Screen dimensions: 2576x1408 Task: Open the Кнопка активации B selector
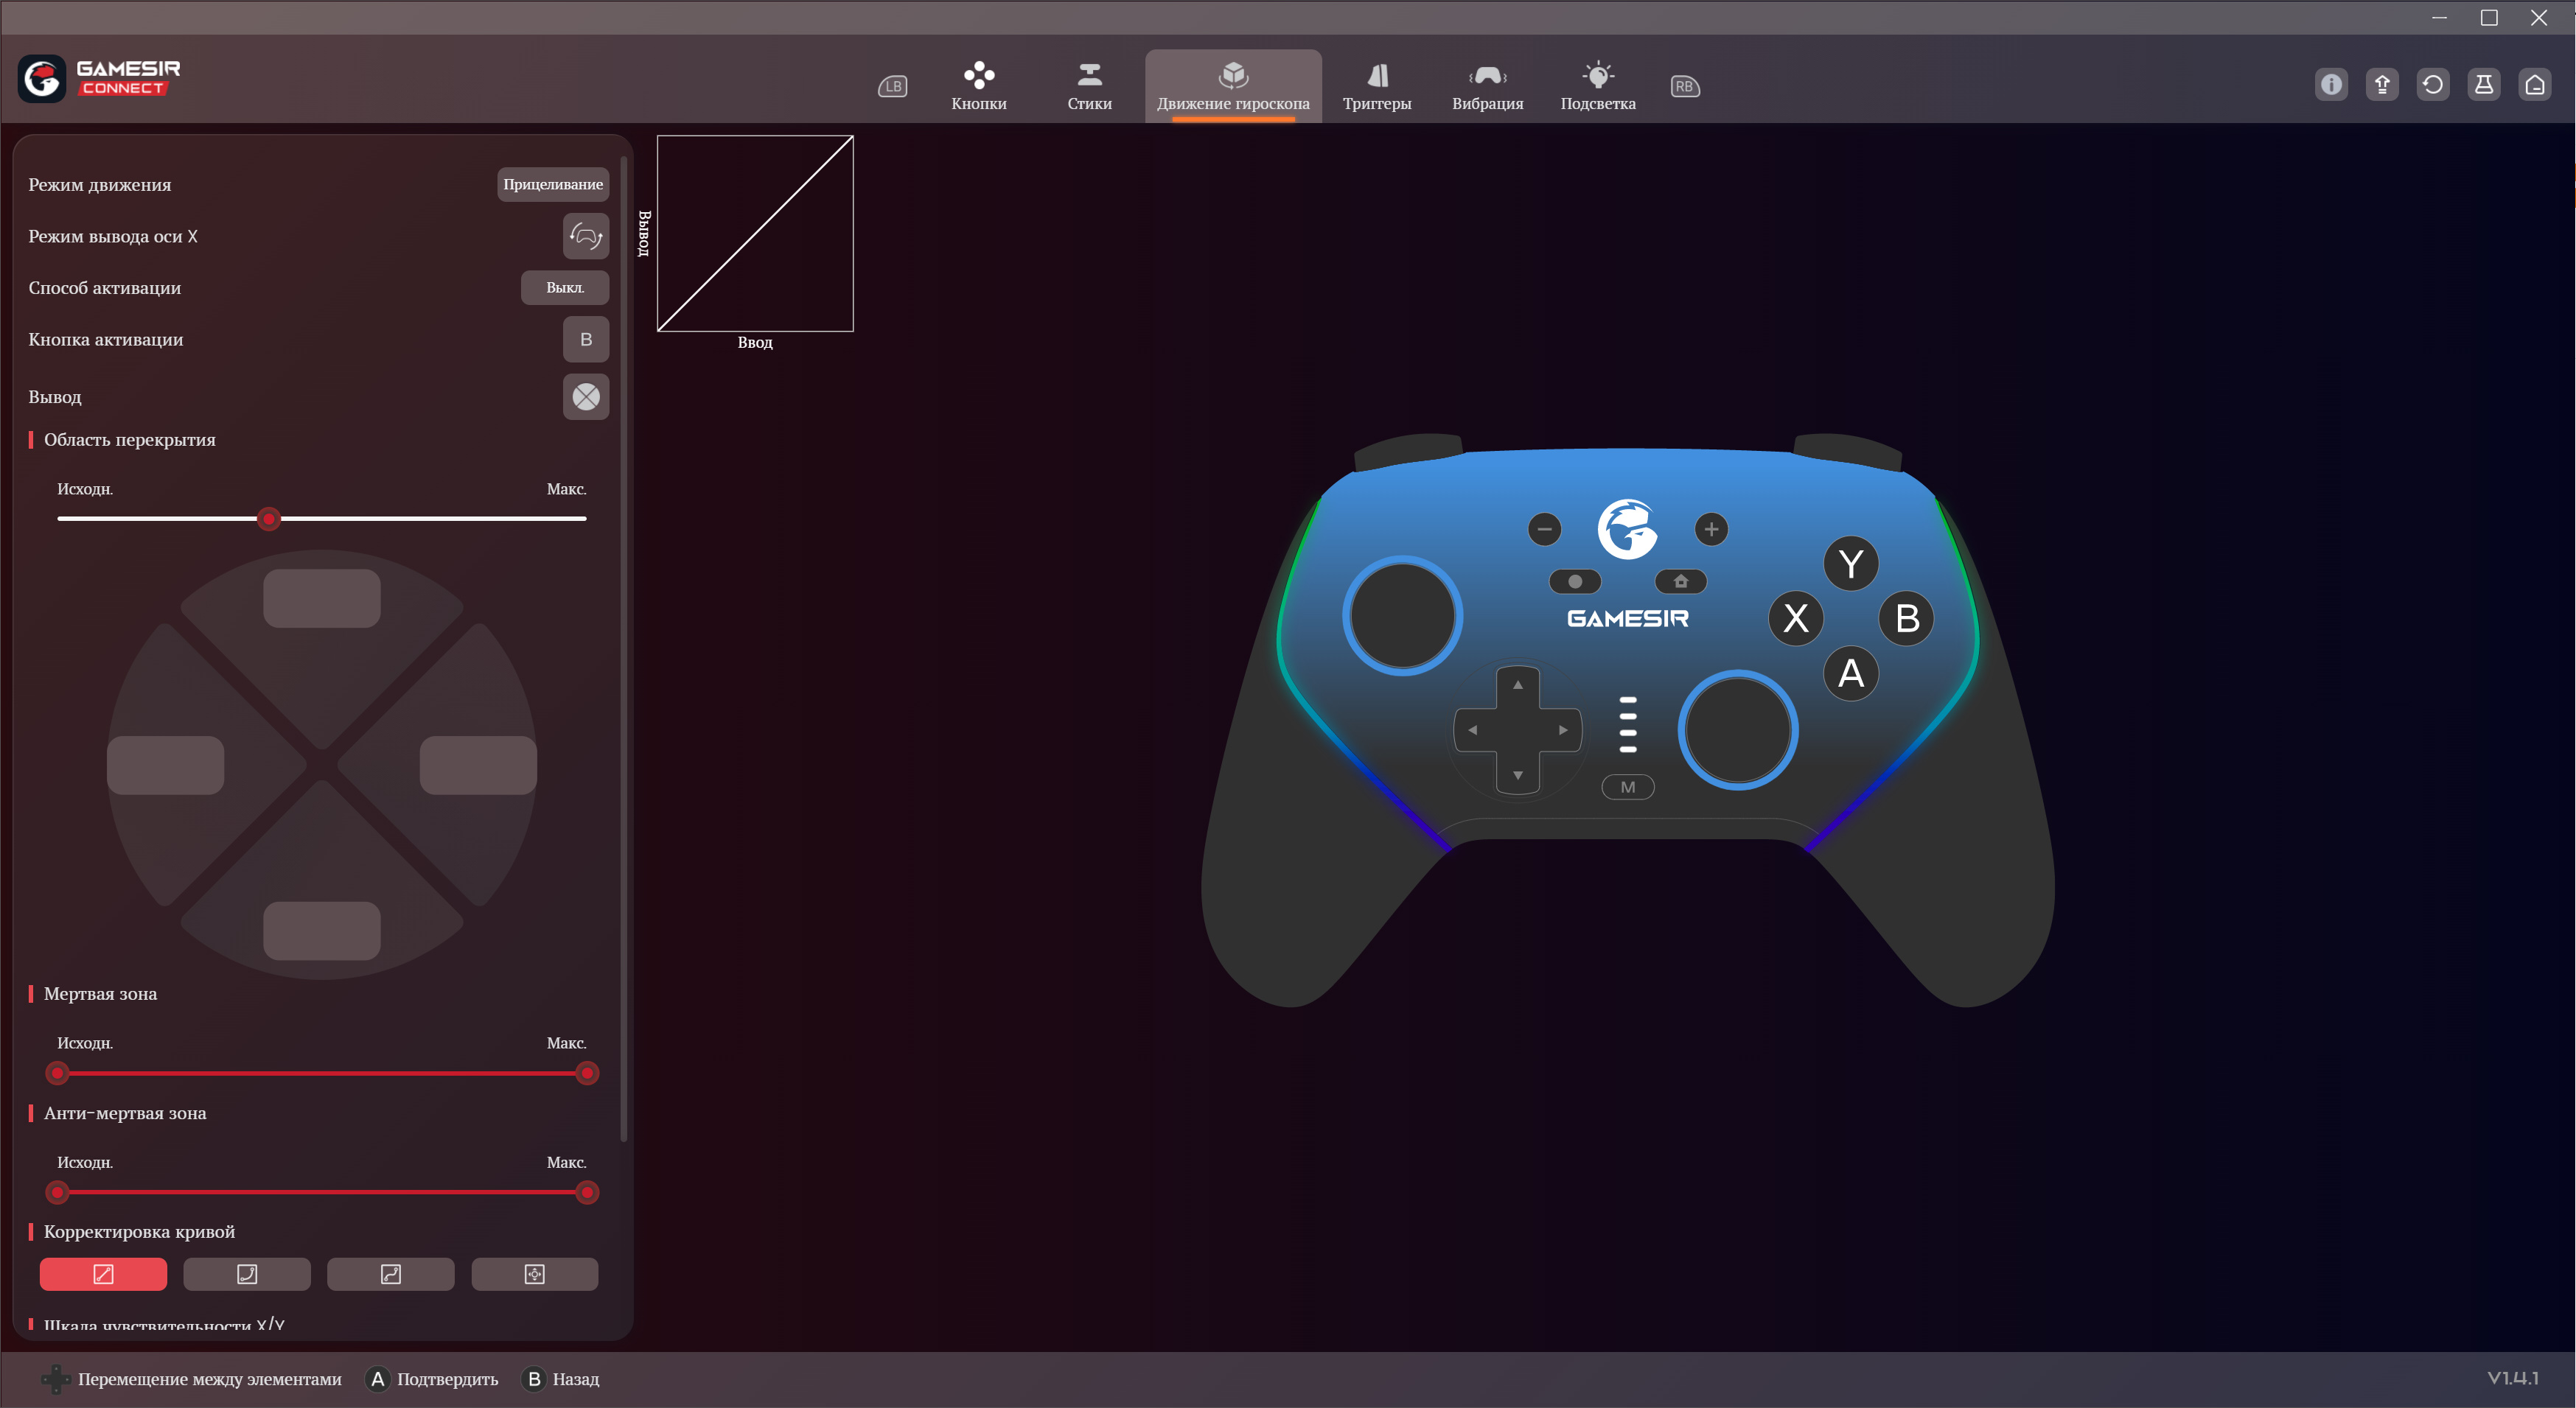[585, 340]
